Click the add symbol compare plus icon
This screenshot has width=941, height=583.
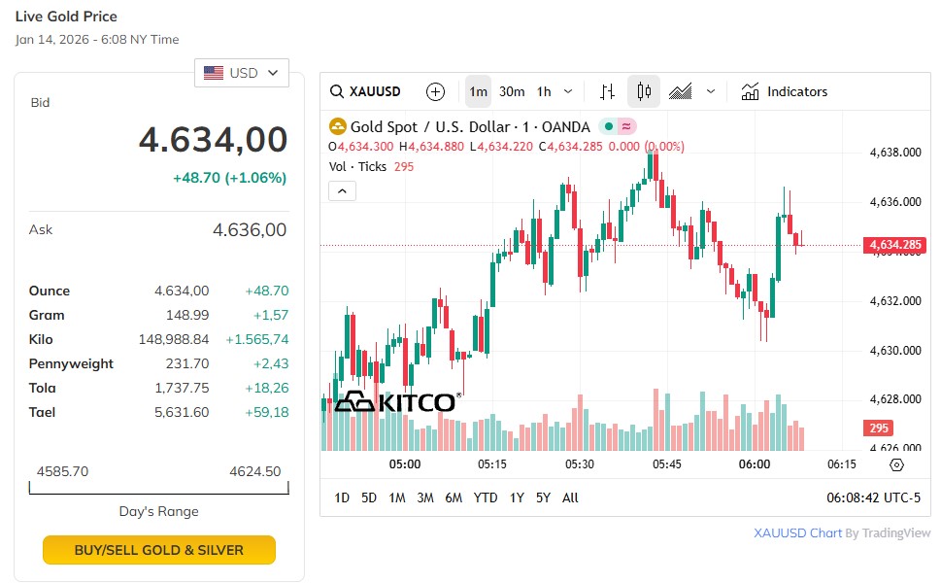tap(435, 91)
